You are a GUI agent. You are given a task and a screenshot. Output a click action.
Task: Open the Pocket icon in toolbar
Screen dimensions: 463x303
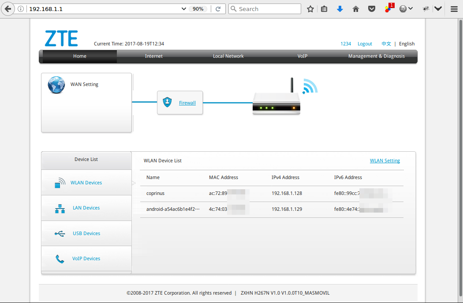point(372,9)
